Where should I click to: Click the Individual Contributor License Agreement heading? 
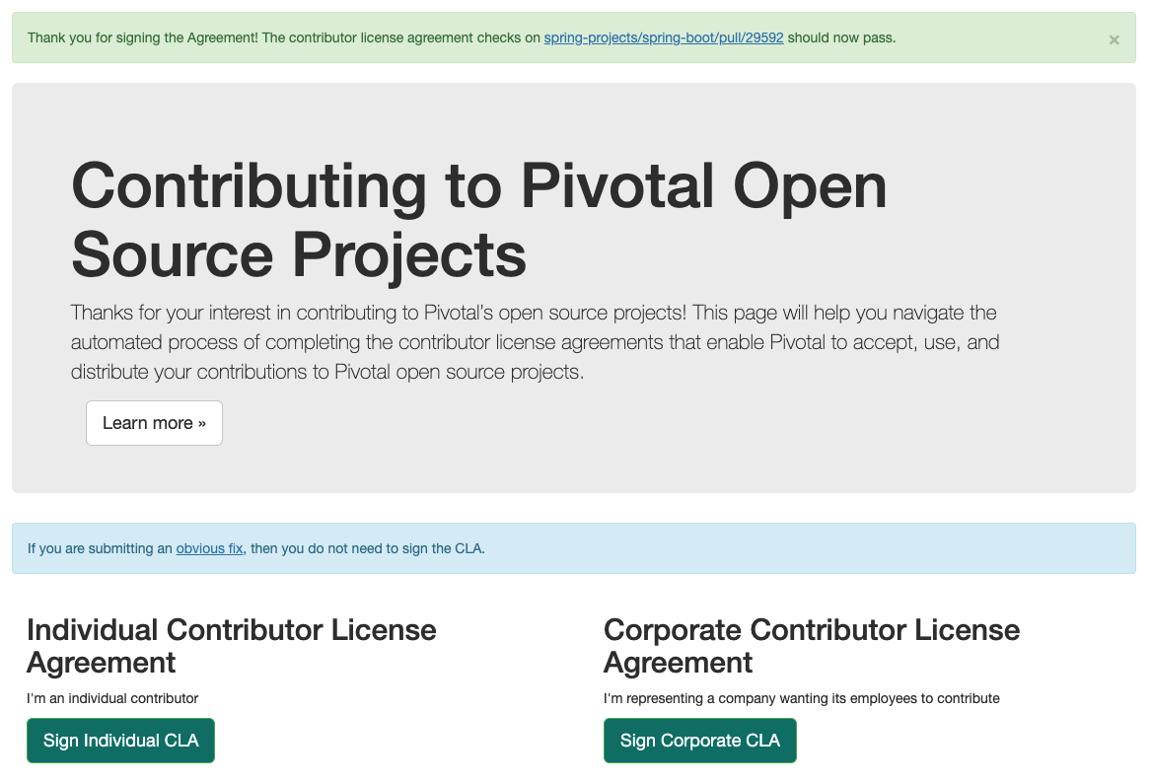(232, 646)
